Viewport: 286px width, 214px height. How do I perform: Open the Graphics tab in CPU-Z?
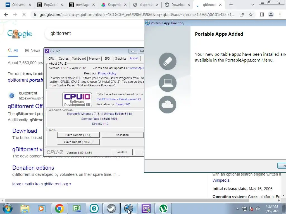click(121, 59)
